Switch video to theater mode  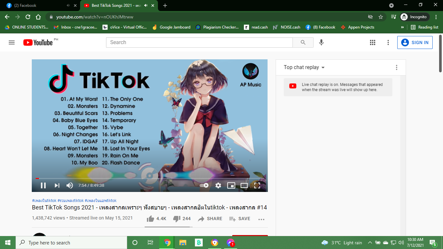coord(244,185)
